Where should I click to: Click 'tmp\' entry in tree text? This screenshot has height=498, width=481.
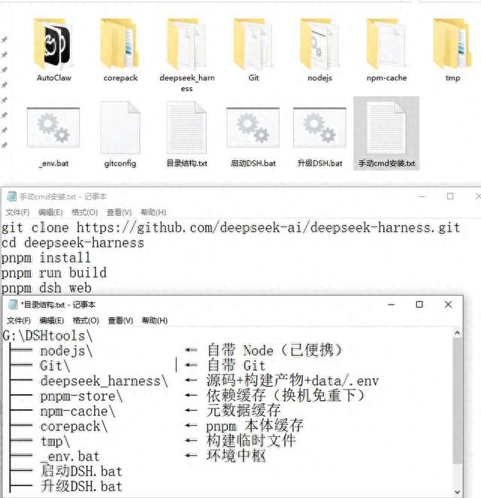click(x=55, y=442)
